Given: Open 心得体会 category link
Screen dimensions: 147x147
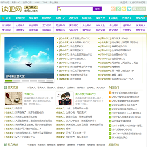Looking at the screenshot, I should click(20, 25).
